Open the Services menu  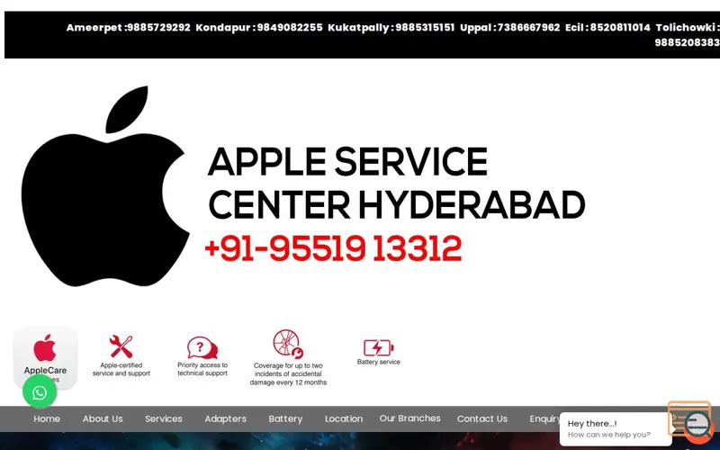(x=164, y=418)
